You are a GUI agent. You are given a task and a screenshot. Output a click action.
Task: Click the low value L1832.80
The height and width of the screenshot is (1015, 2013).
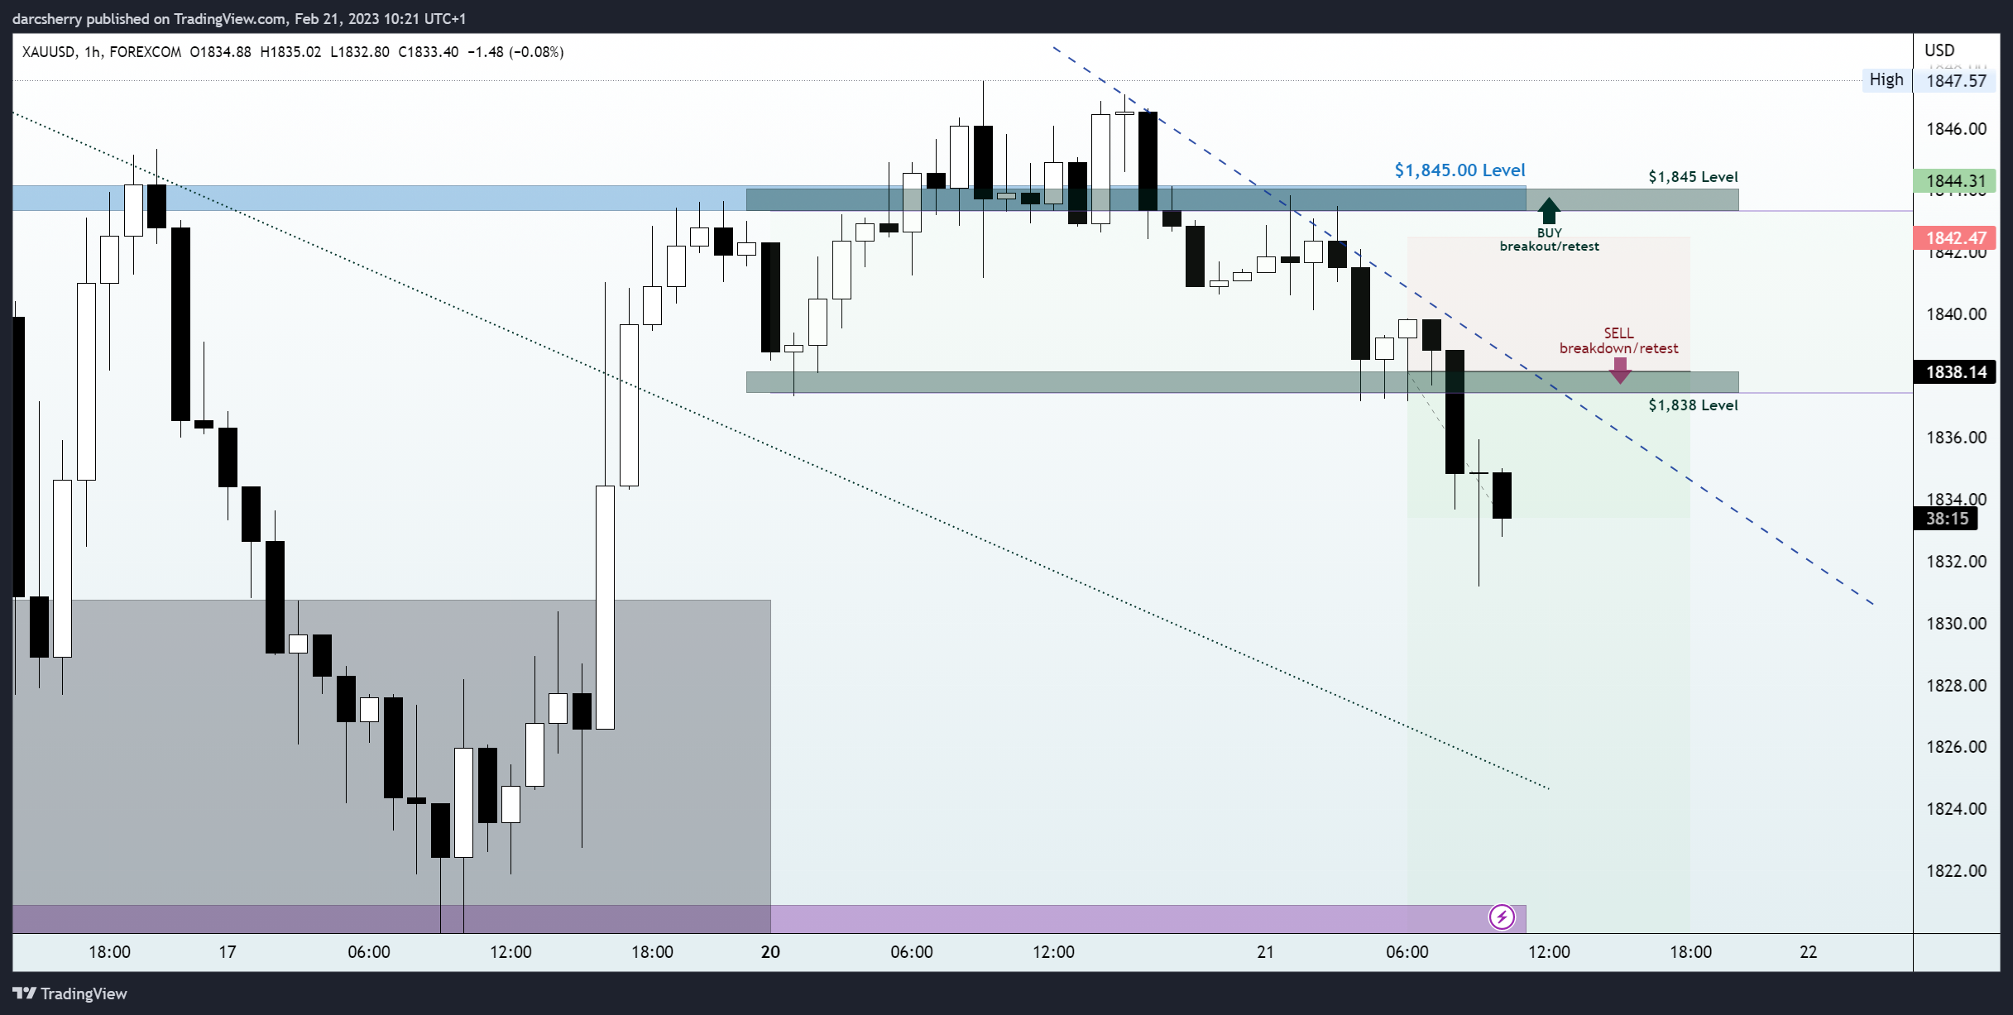point(360,52)
